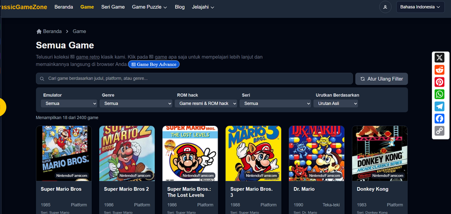Click the yellow floating side button

click(x=2, y=107)
